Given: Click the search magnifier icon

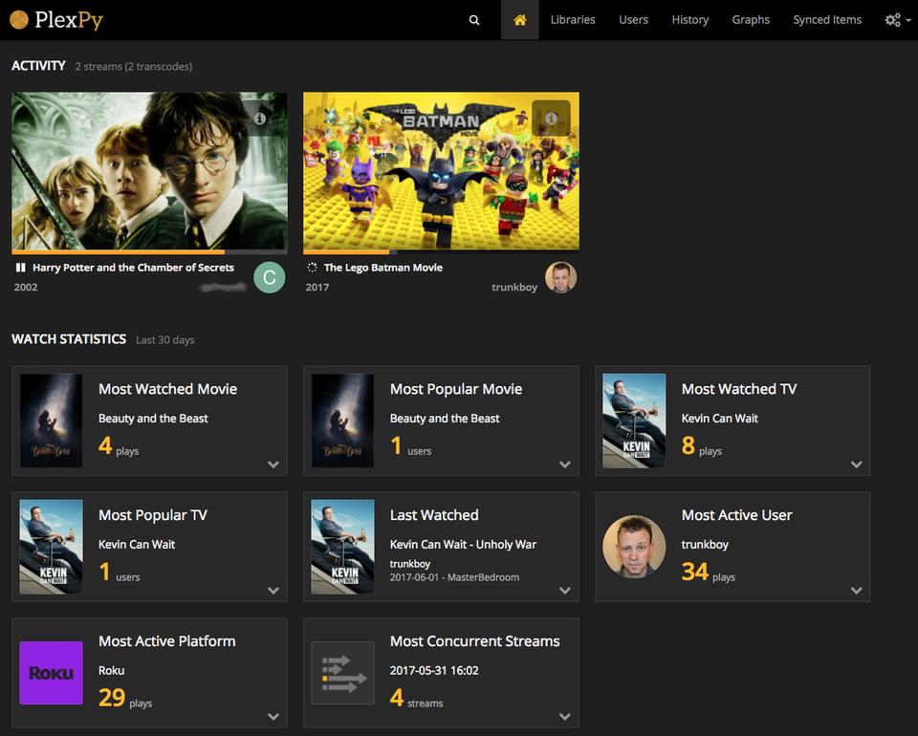Looking at the screenshot, I should coord(474,20).
